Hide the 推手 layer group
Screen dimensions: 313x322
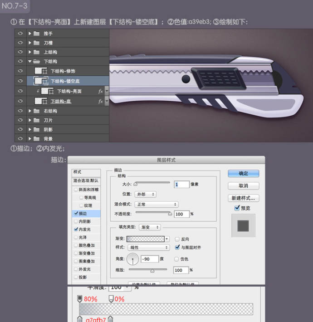pos(20,33)
